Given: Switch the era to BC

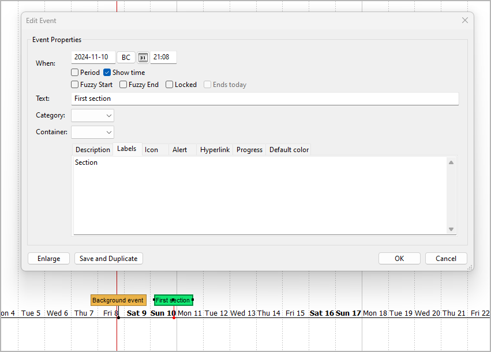Looking at the screenshot, I should tap(126, 57).
